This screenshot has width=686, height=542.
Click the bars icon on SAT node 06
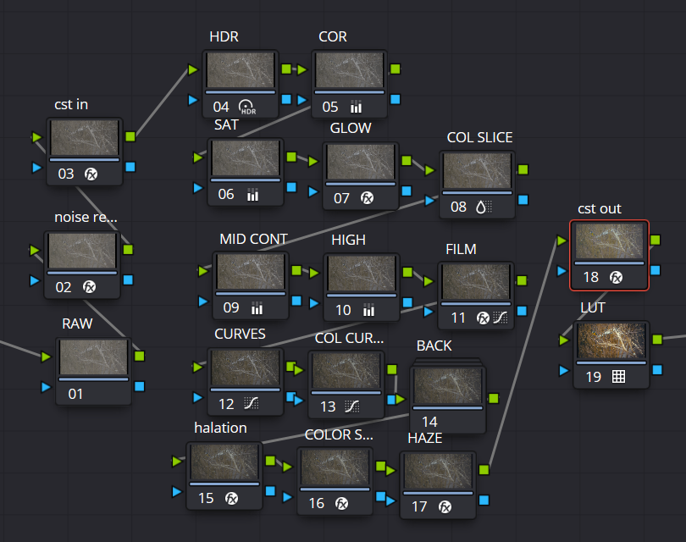tap(252, 195)
